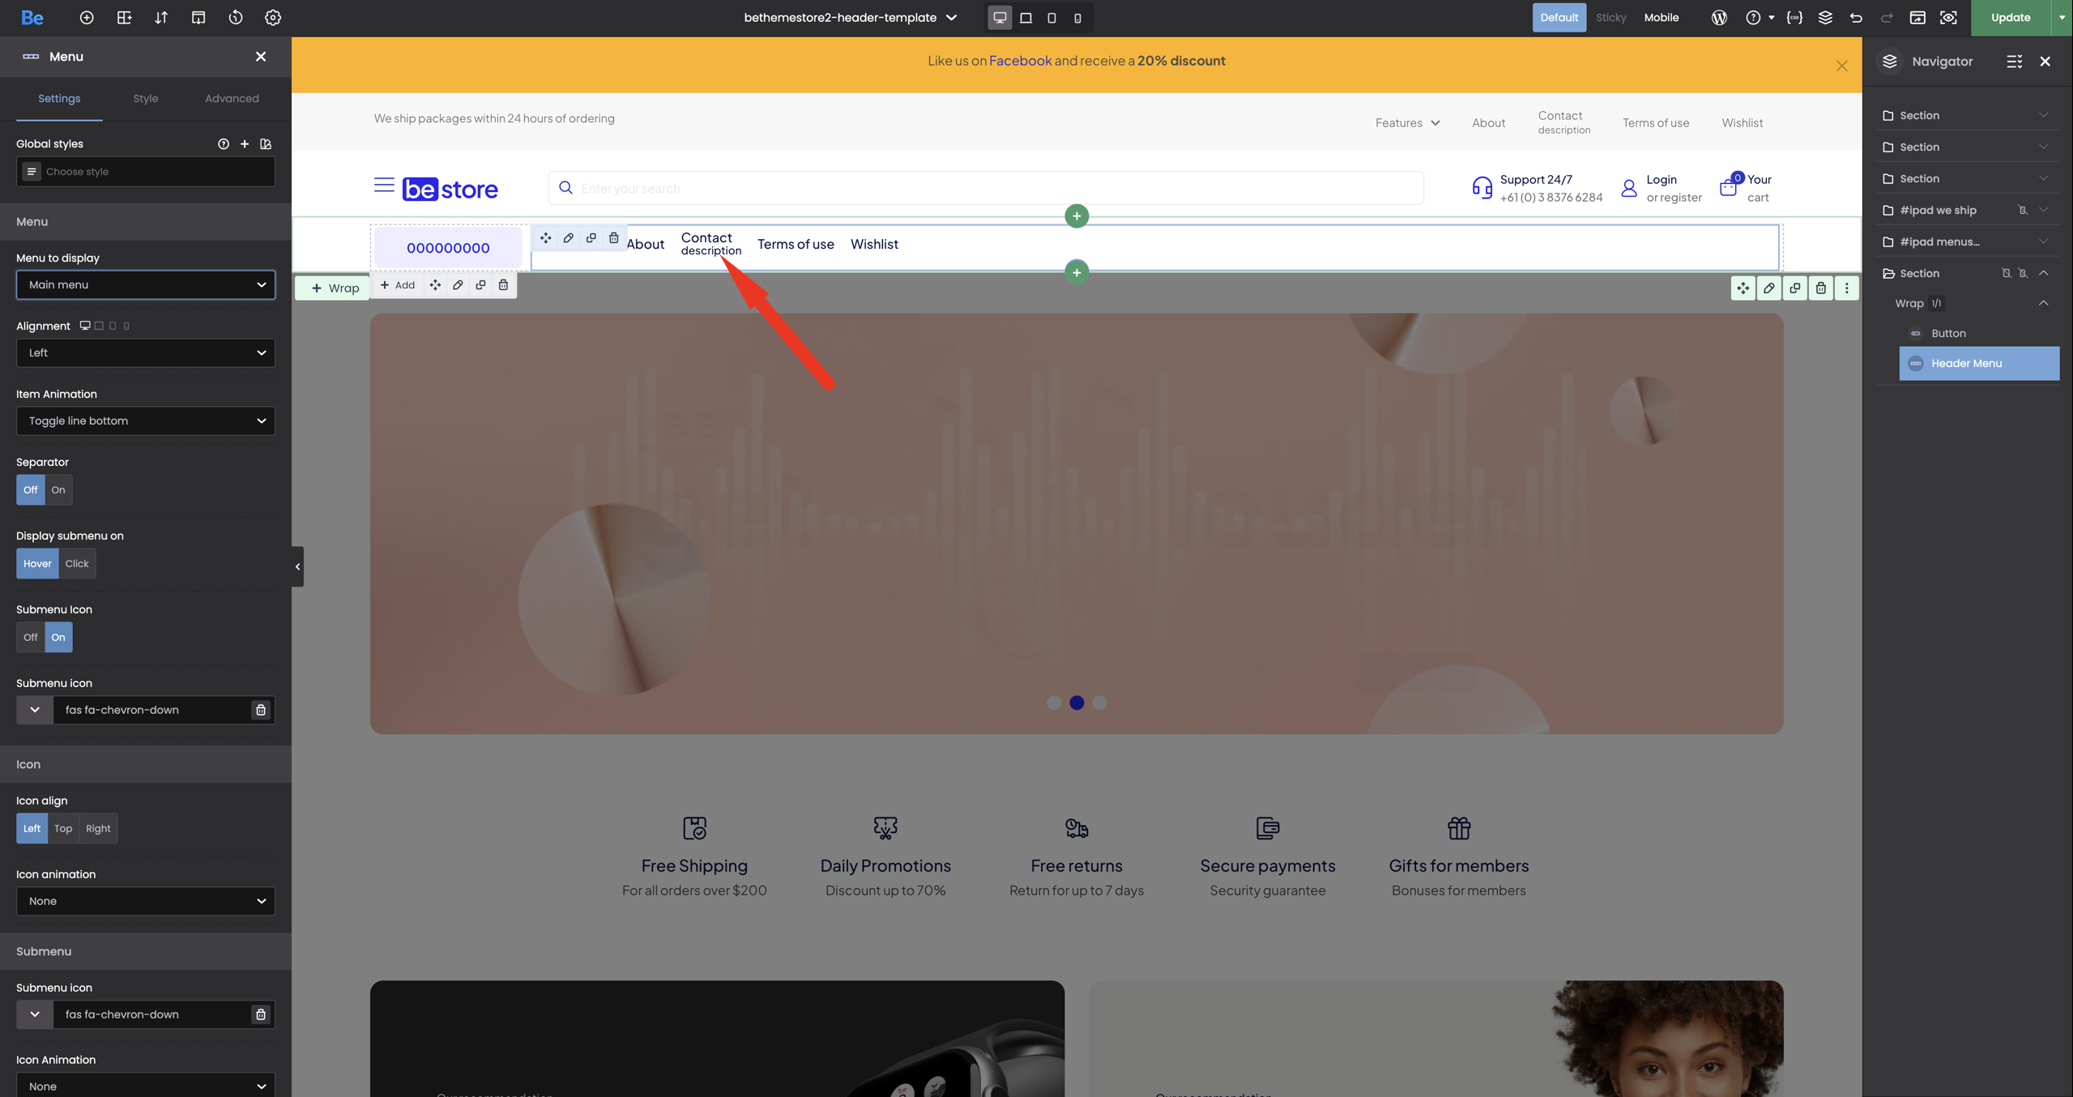Select the Mobile header mode
Screen dimensions: 2073x1097
click(1661, 18)
